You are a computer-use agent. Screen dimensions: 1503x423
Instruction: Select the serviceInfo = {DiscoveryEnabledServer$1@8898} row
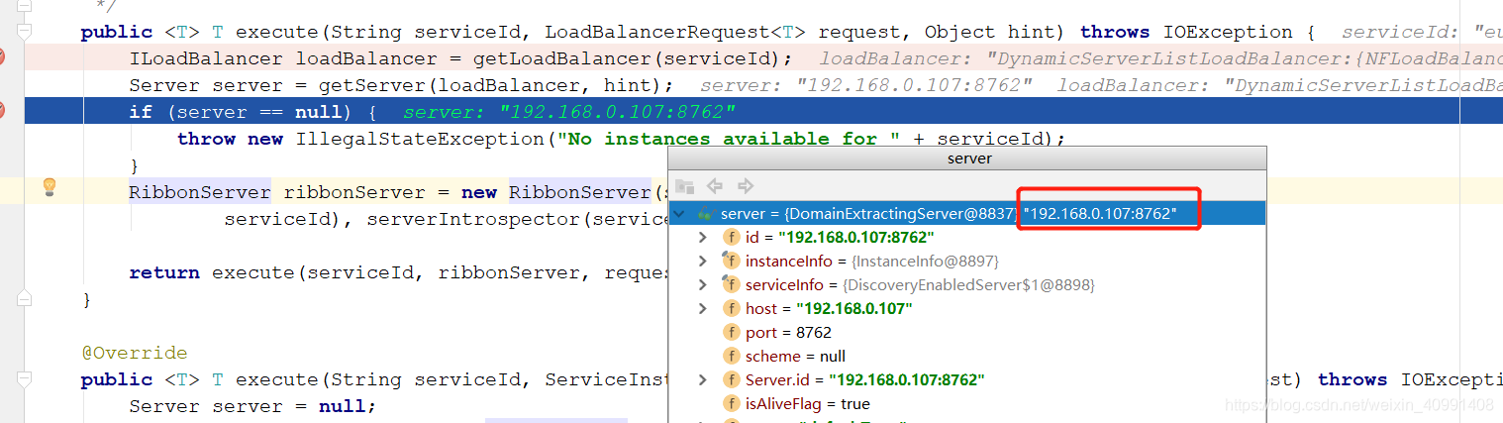pos(967,284)
